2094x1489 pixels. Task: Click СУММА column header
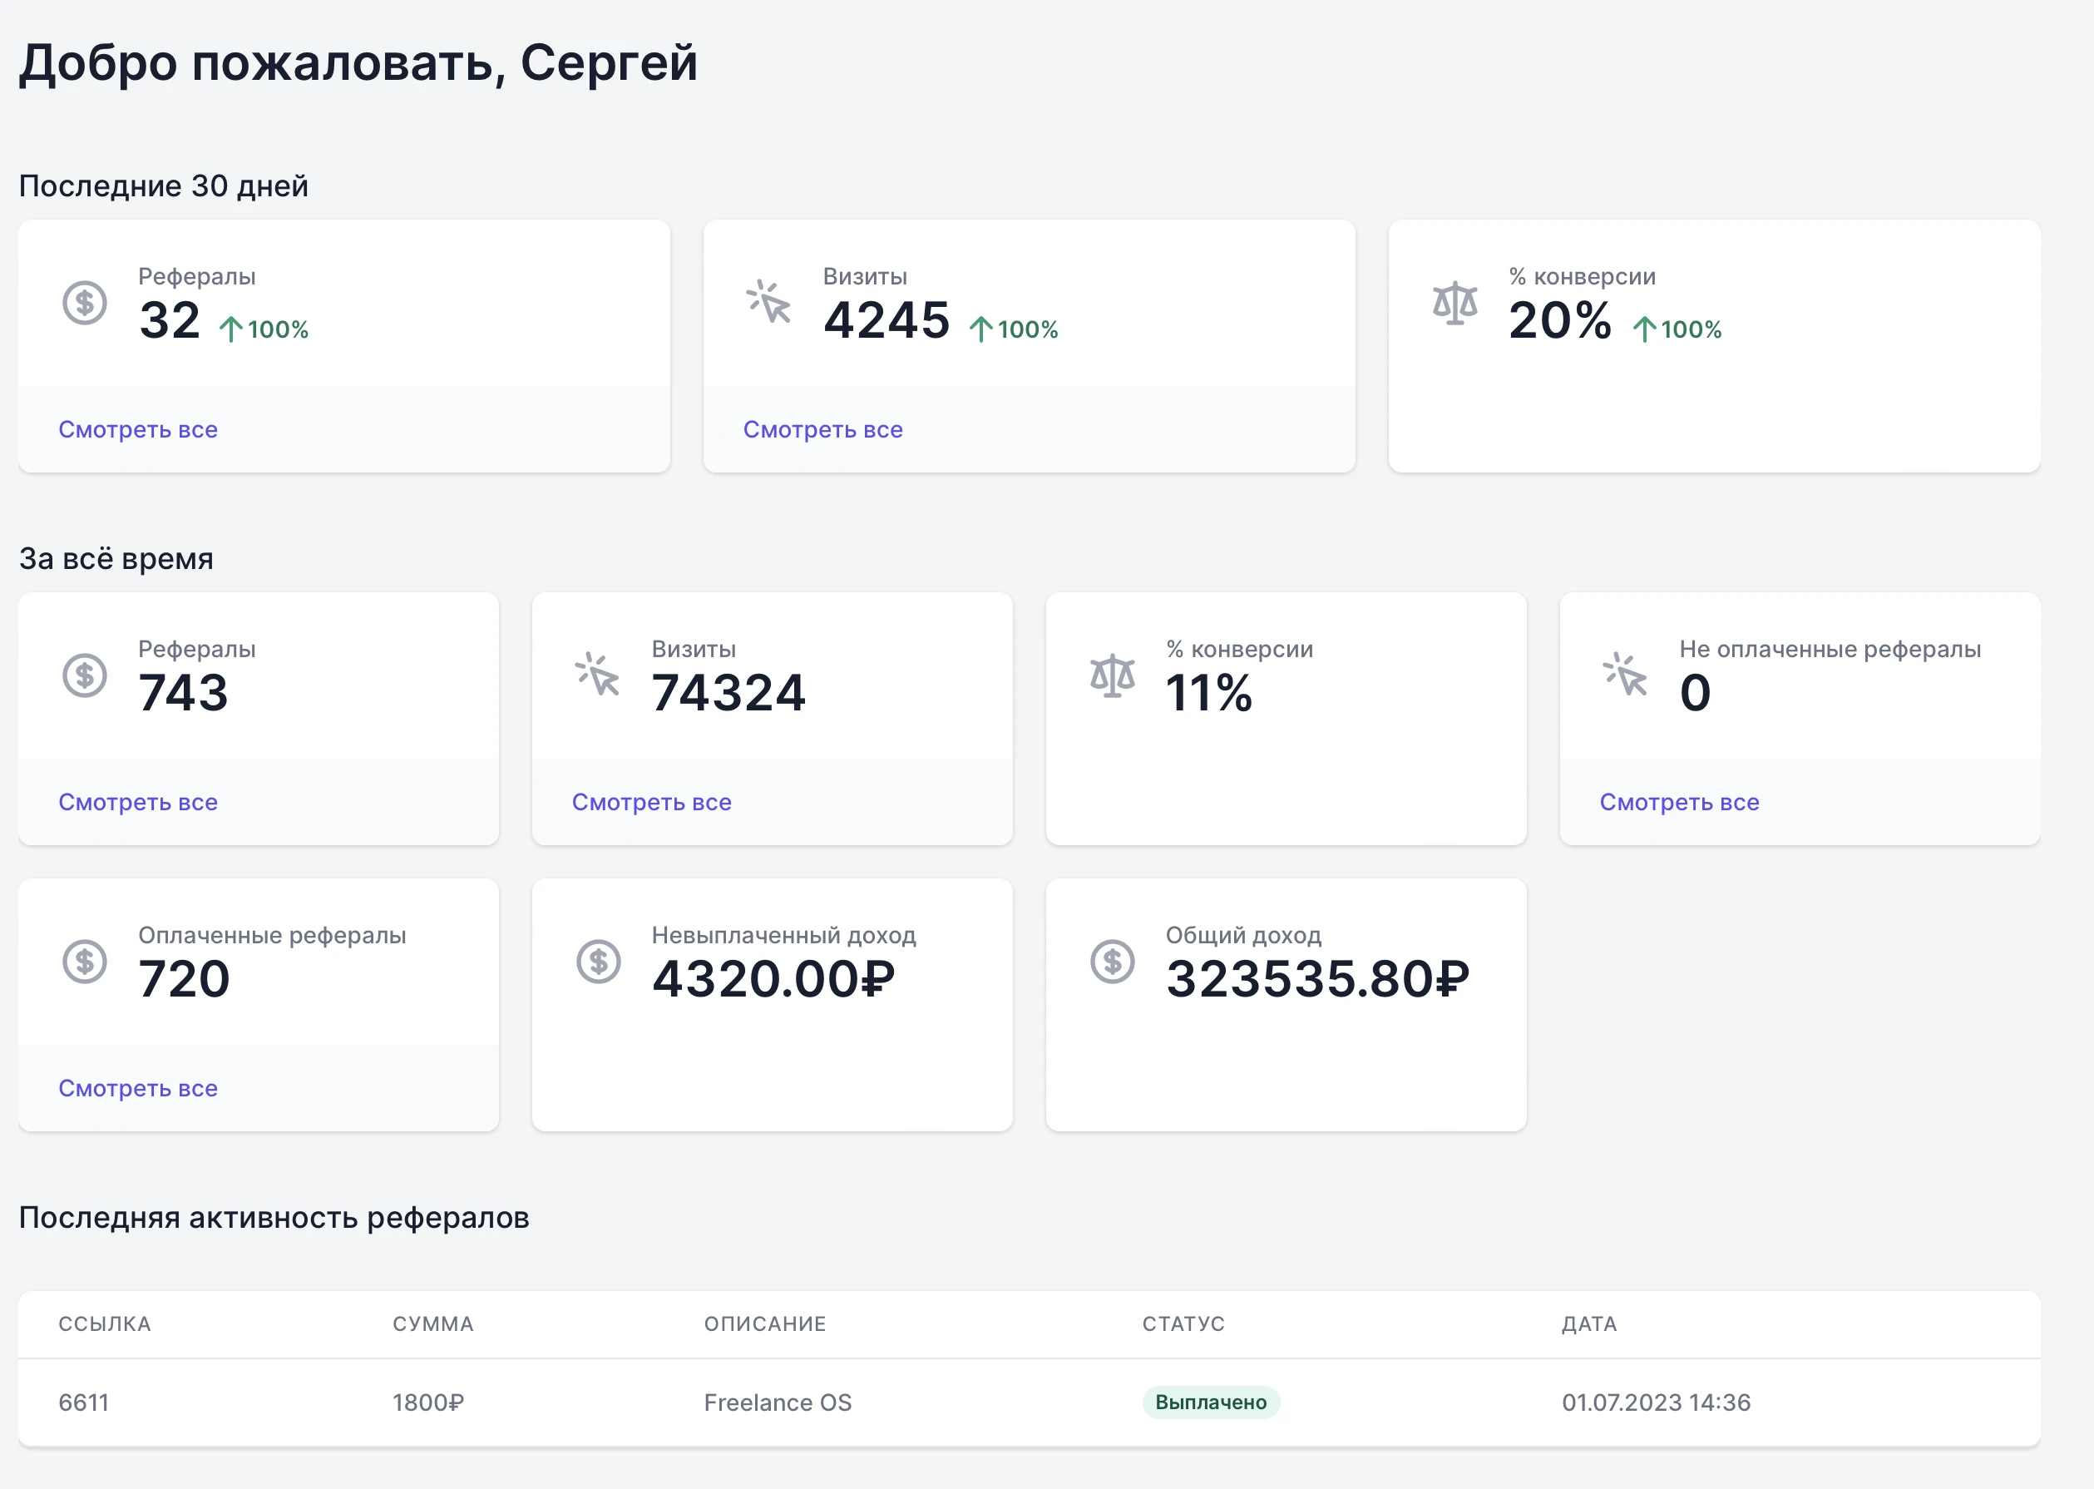[x=432, y=1324]
